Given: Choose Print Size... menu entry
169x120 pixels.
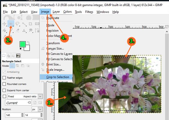Looking at the screenshot, I should click(x=56, y=64).
